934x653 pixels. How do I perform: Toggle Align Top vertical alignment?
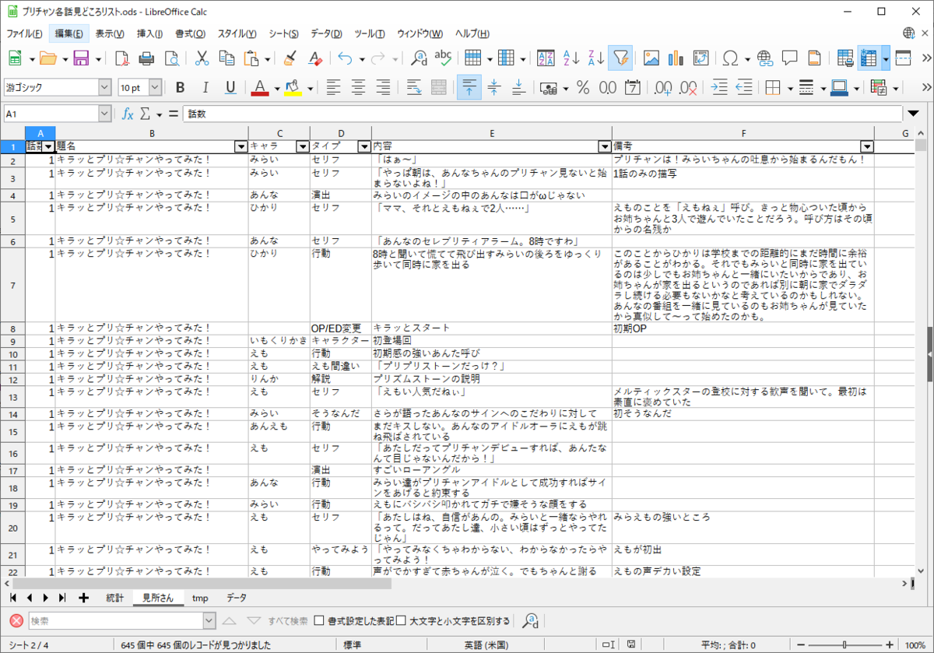coord(469,87)
